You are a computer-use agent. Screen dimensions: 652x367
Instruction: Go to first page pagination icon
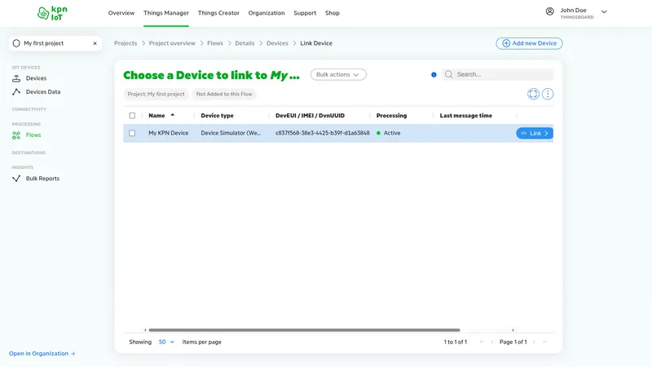tap(481, 342)
